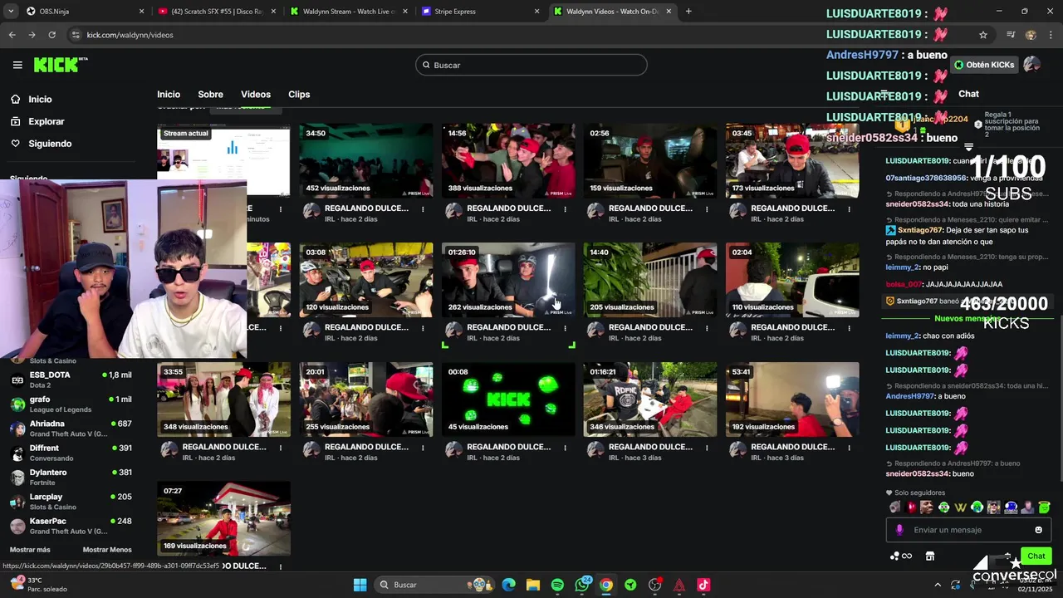Collapse sidebar list with Mostrar Menos
This screenshot has height=598, width=1063.
(107, 550)
